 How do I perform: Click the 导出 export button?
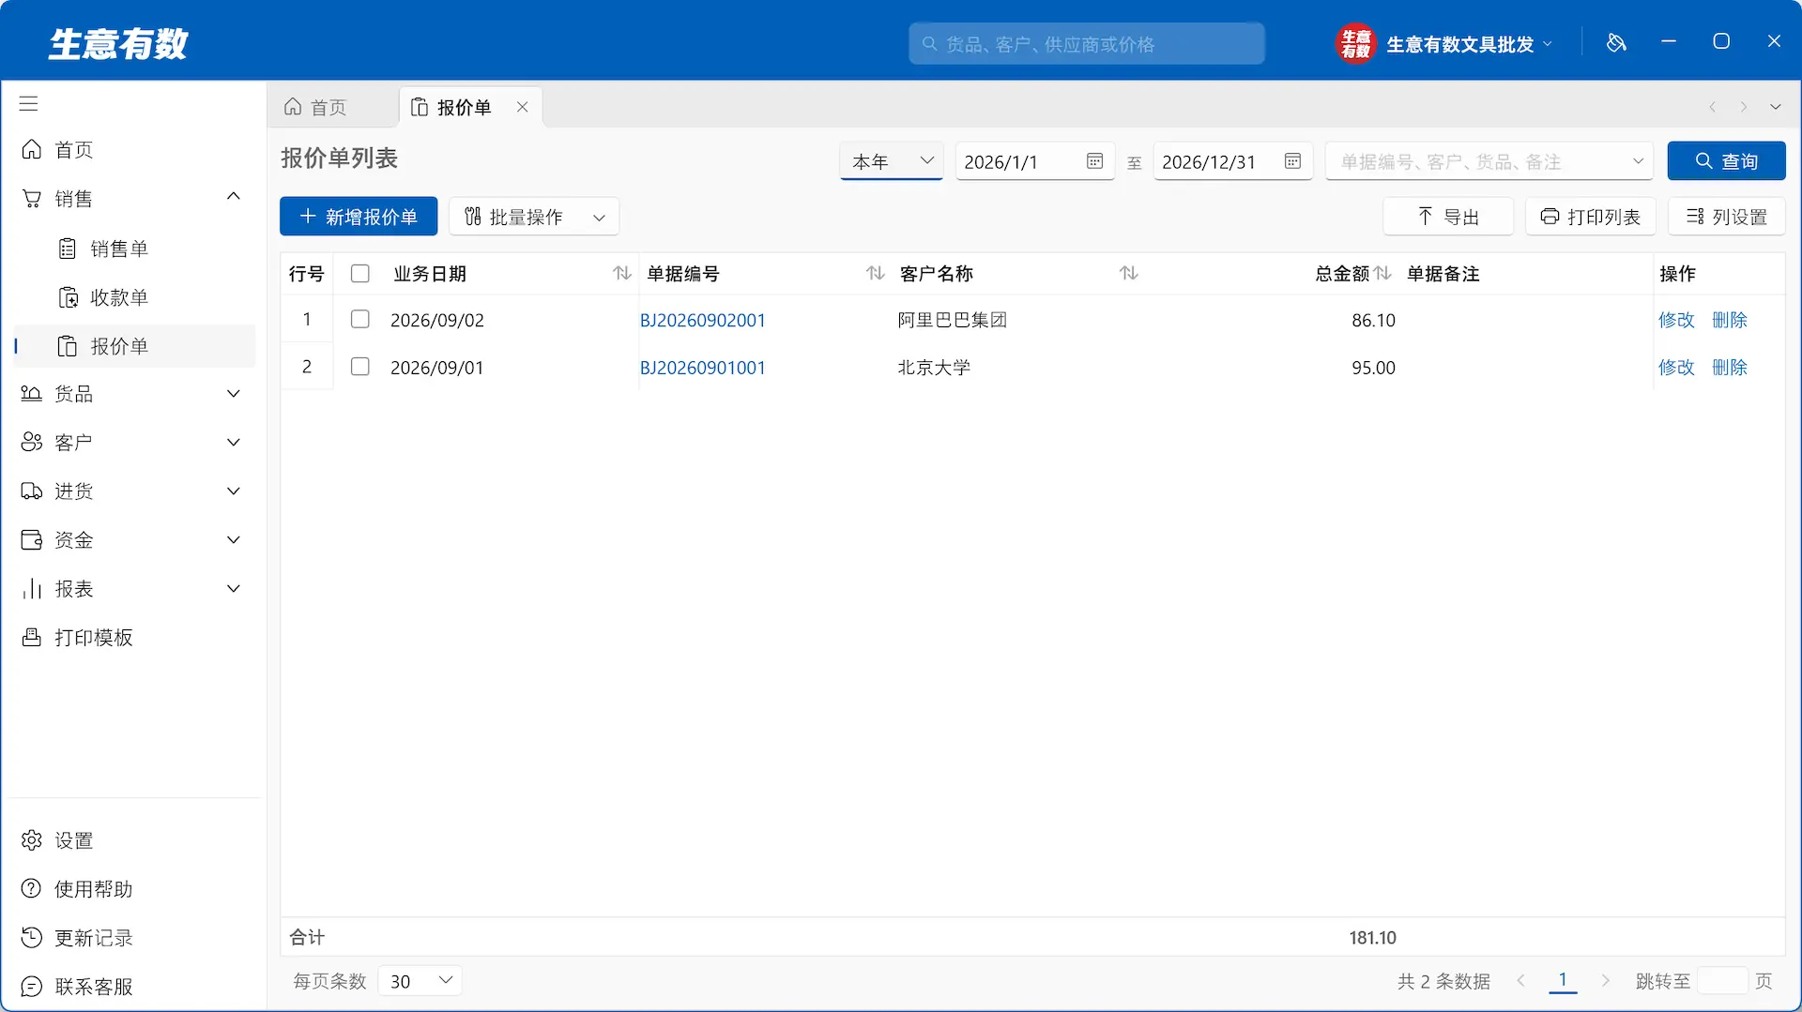(x=1448, y=217)
